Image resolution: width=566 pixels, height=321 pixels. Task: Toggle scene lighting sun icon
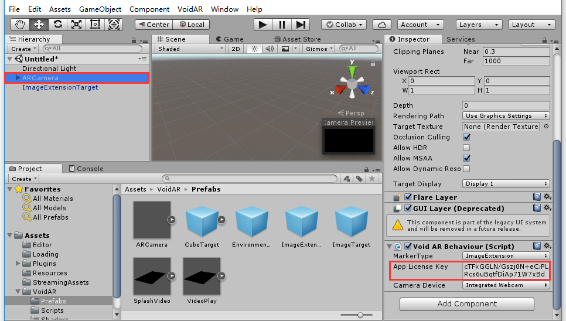(x=254, y=49)
